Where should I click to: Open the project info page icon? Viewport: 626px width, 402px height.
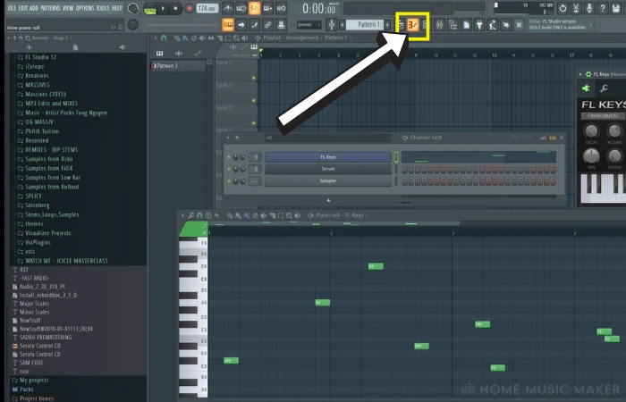point(466,25)
